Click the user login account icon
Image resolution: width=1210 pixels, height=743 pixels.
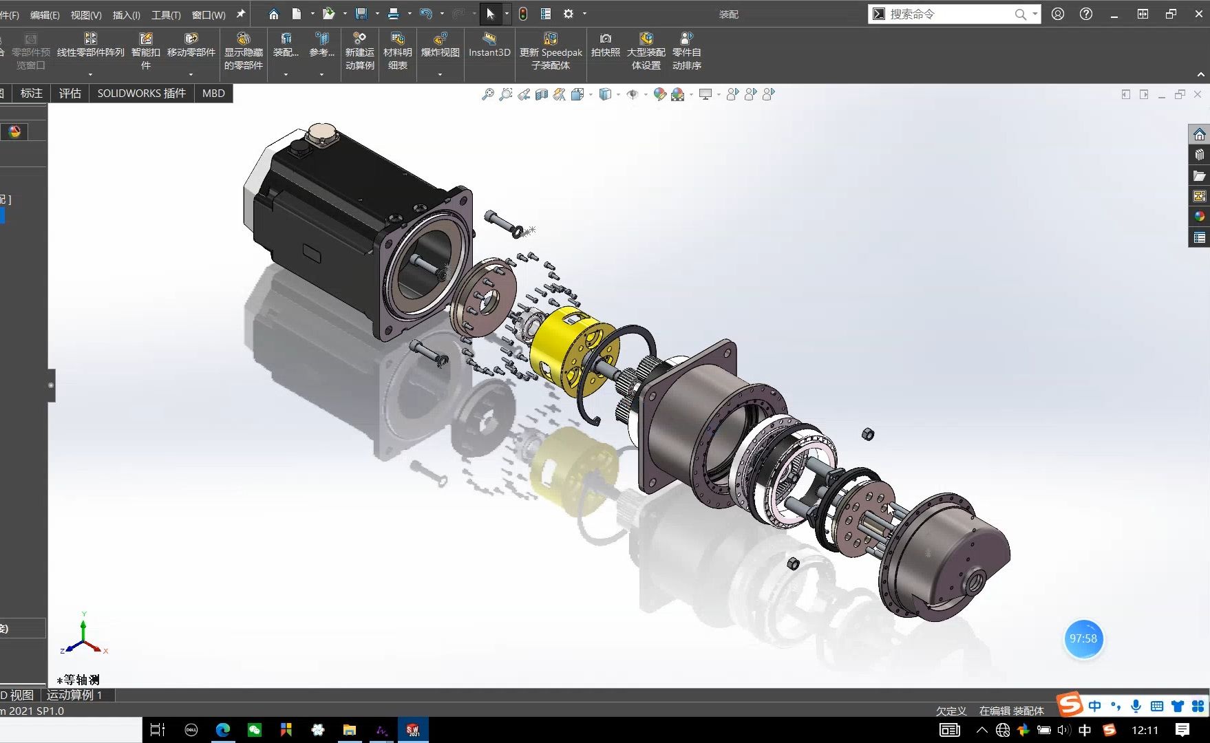point(1058,14)
